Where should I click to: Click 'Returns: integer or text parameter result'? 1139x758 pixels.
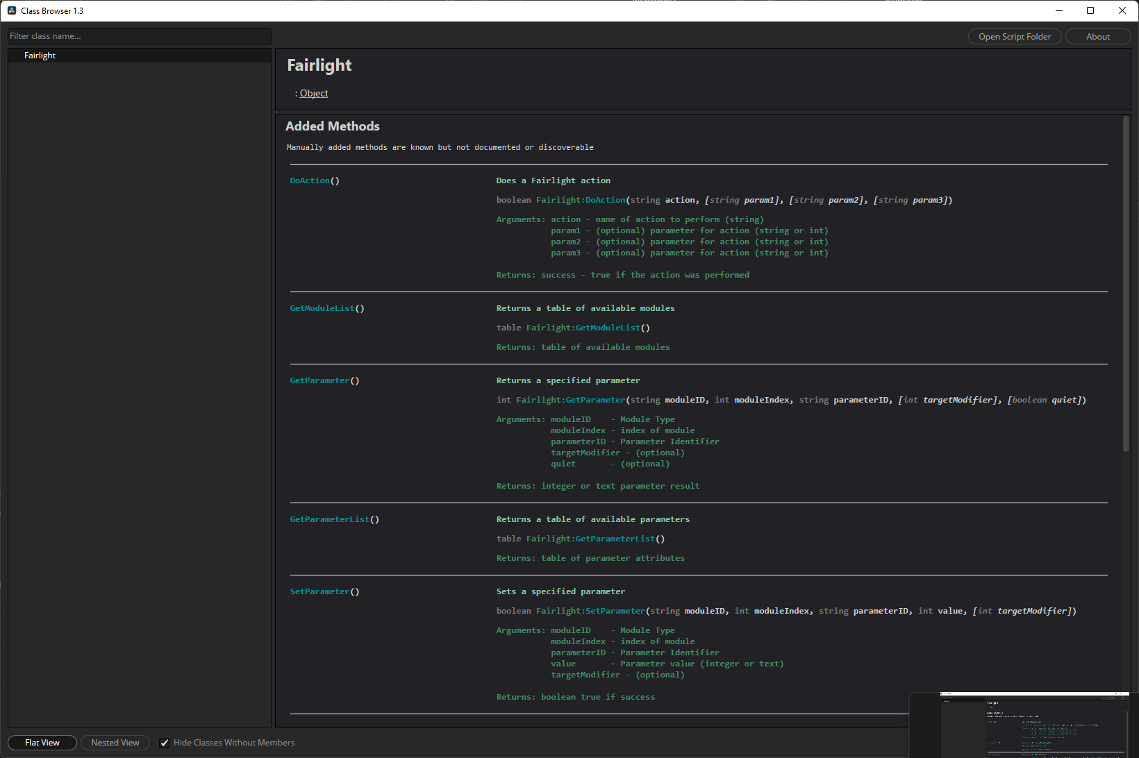point(598,486)
